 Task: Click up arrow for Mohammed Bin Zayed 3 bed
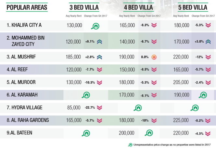pyautogui.click(x=99, y=42)
